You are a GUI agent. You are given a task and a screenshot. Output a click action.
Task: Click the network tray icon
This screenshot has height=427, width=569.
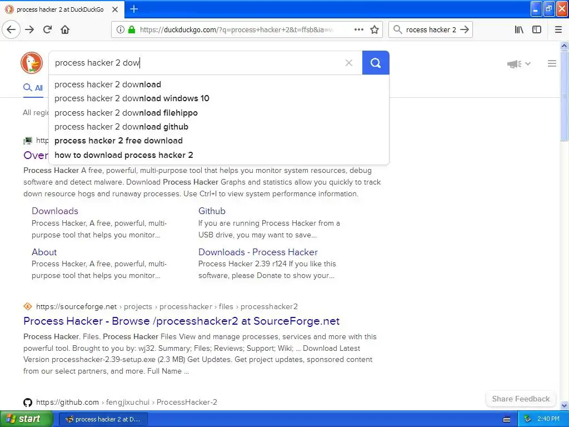click(x=527, y=419)
